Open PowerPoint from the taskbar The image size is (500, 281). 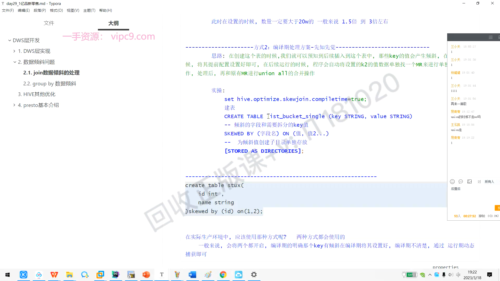[x=146, y=274]
